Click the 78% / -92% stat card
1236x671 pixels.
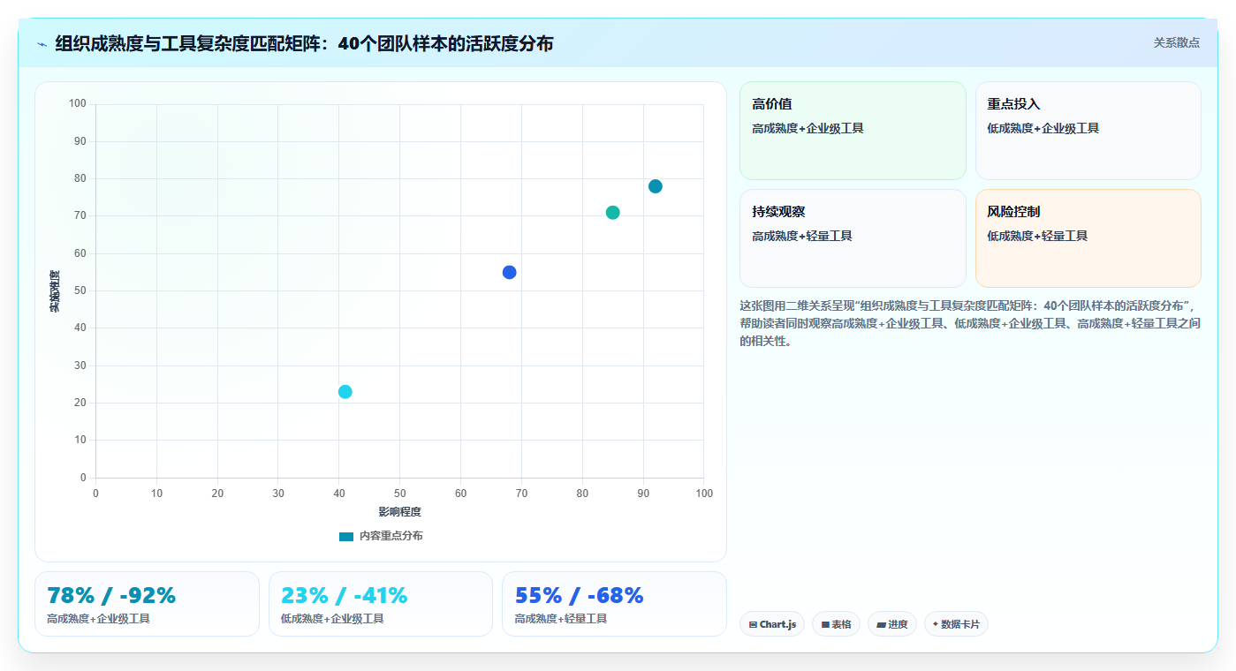[x=147, y=604]
